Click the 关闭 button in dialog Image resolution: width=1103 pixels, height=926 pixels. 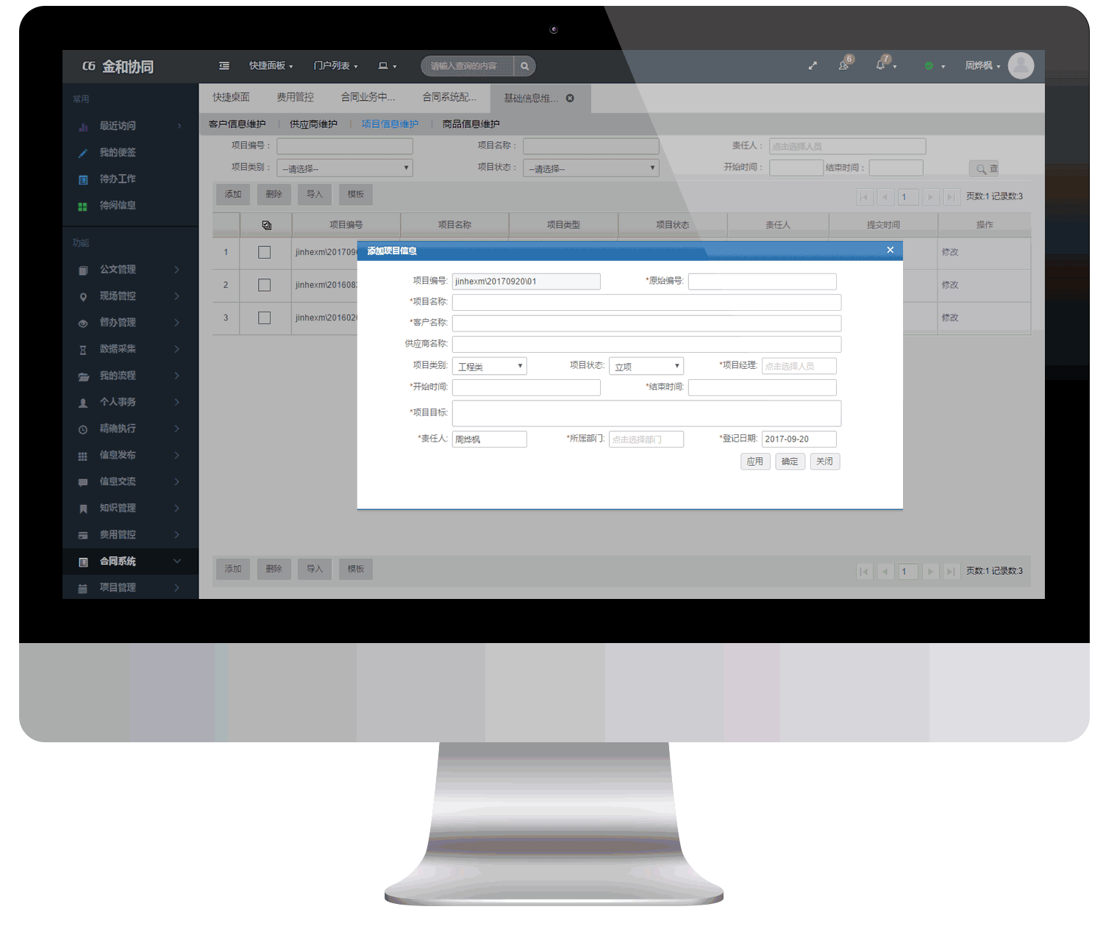pos(824,462)
